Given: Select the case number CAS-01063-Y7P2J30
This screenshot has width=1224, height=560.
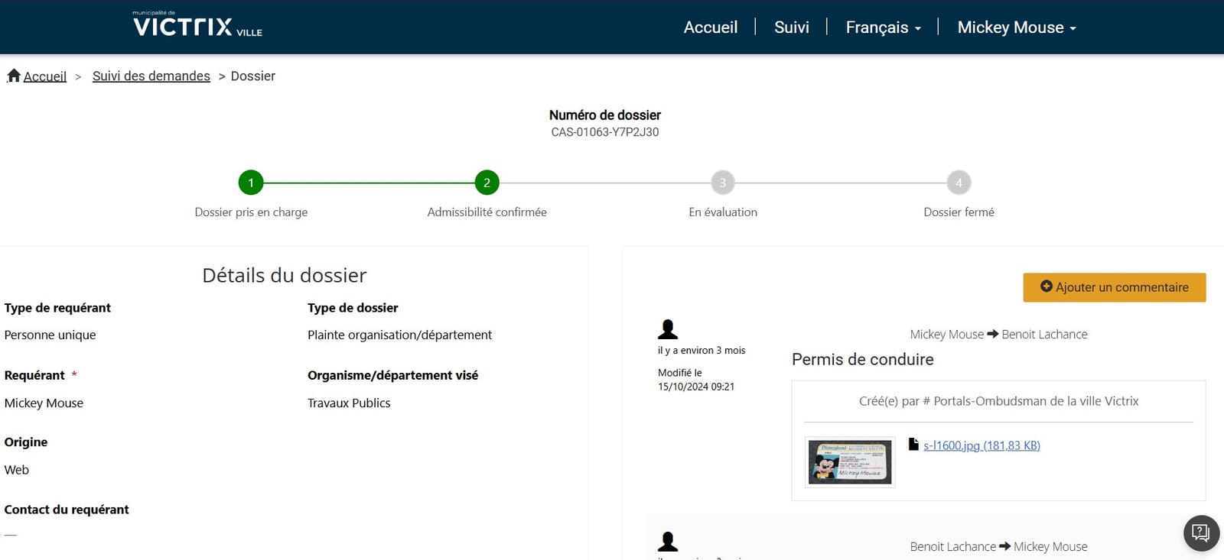Looking at the screenshot, I should [605, 132].
